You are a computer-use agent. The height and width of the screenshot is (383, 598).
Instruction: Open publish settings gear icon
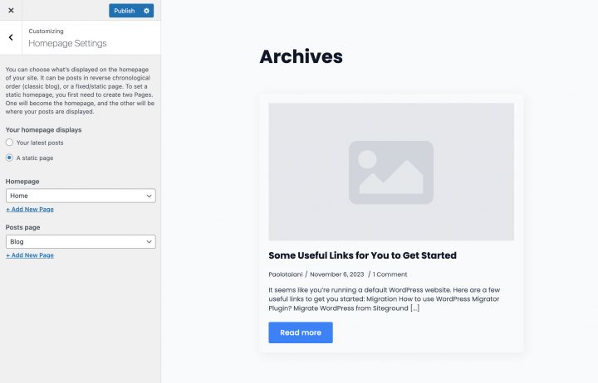pos(147,11)
